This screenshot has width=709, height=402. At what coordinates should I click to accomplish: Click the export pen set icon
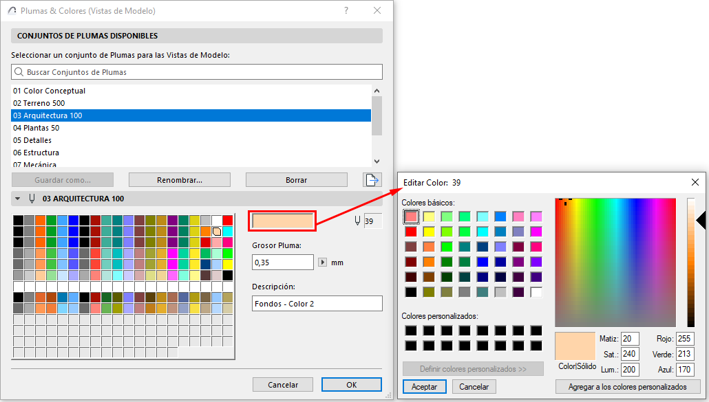(x=372, y=179)
